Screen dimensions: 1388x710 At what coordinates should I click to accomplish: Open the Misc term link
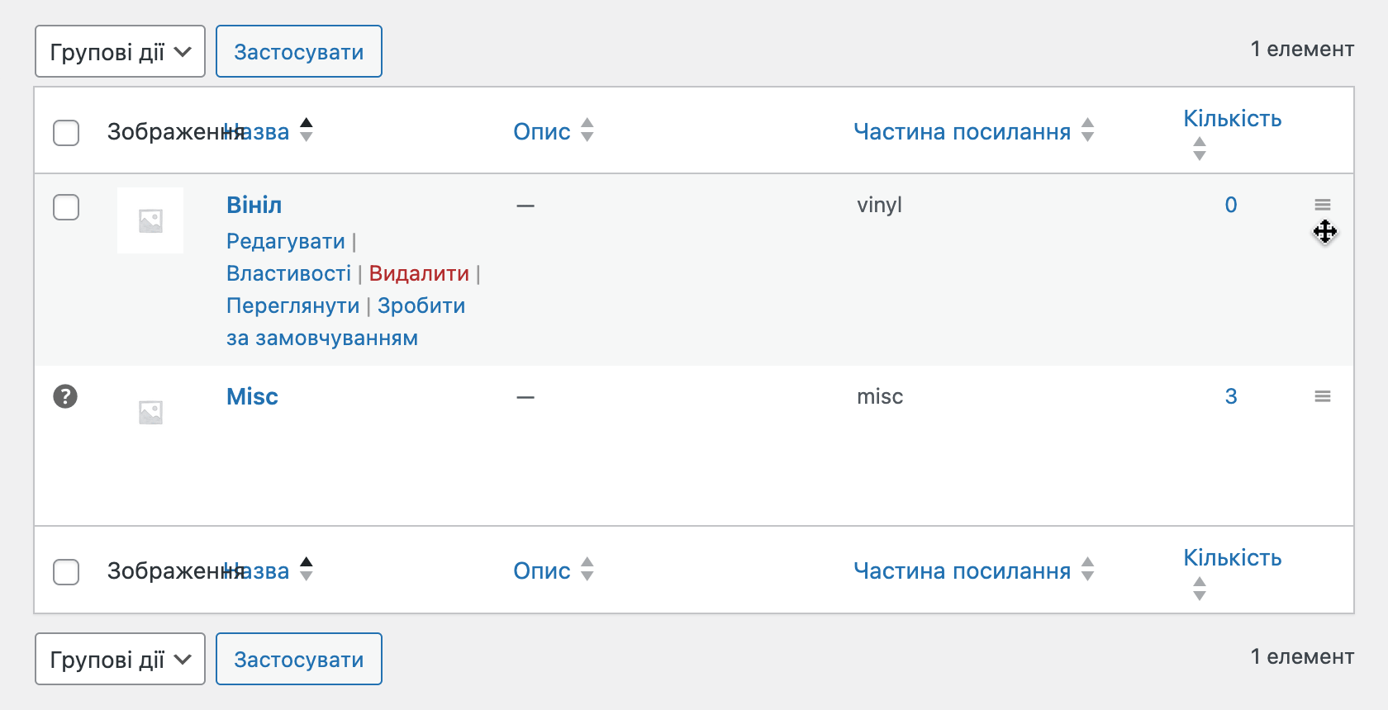click(252, 396)
